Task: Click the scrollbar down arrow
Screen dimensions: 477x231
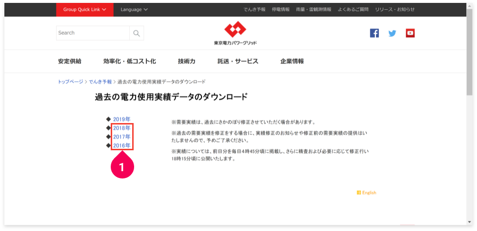Action: coord(469,222)
